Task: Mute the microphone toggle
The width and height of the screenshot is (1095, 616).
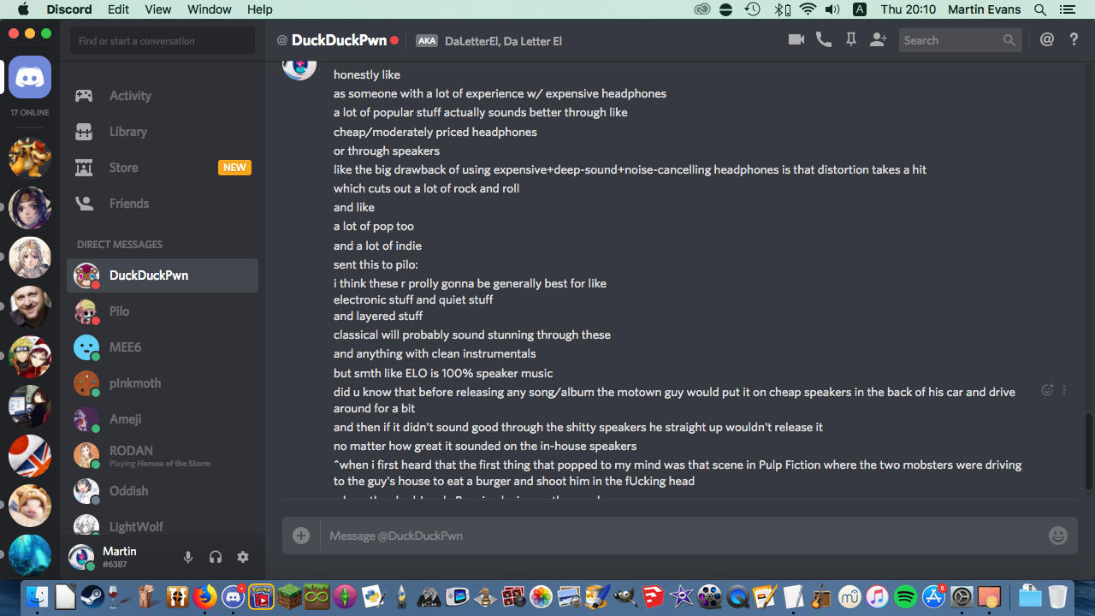Action: point(188,557)
